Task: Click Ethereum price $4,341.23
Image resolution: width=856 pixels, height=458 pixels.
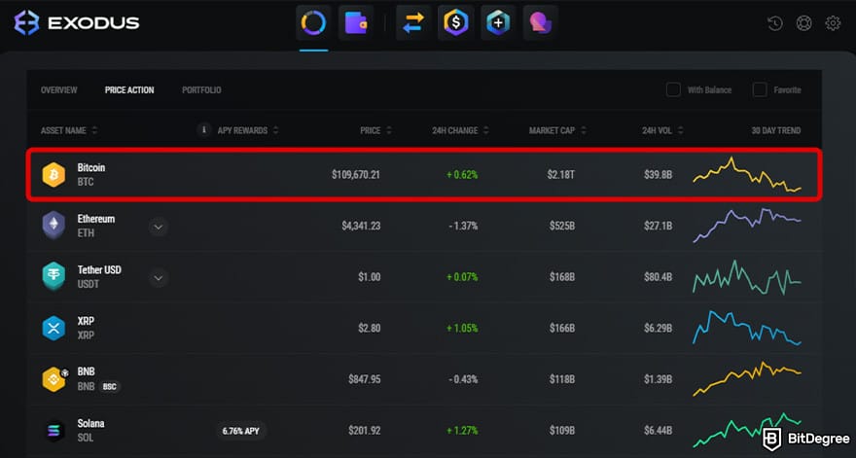Action: 361,226
